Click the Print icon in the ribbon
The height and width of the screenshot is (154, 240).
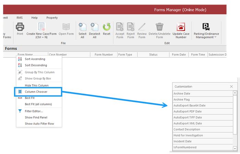(20, 27)
